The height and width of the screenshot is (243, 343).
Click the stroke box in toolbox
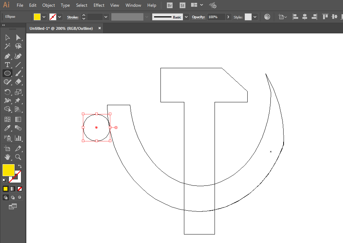(18, 179)
